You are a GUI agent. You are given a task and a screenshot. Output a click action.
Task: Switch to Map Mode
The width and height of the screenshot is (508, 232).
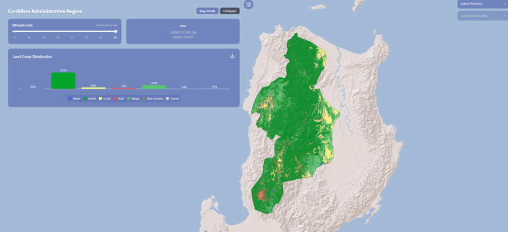[x=207, y=11]
